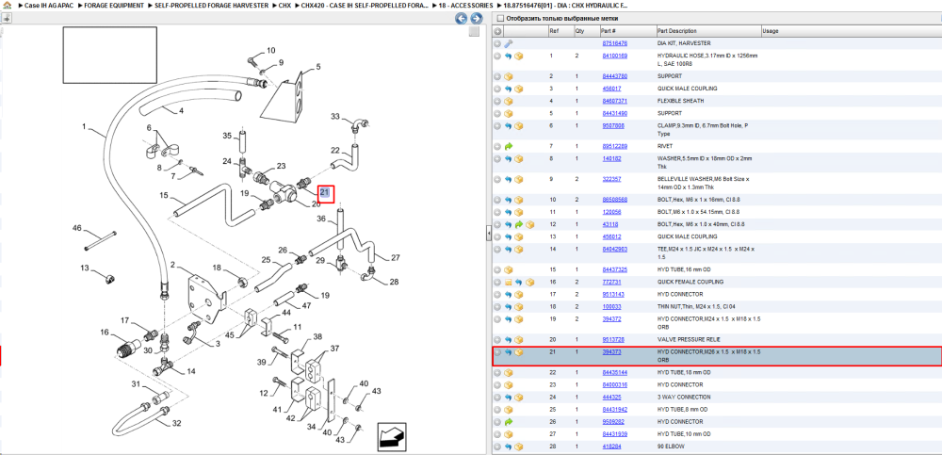This screenshot has width=942, height=455.
Task: Select callout 33 in the diagram
Action: (335, 116)
